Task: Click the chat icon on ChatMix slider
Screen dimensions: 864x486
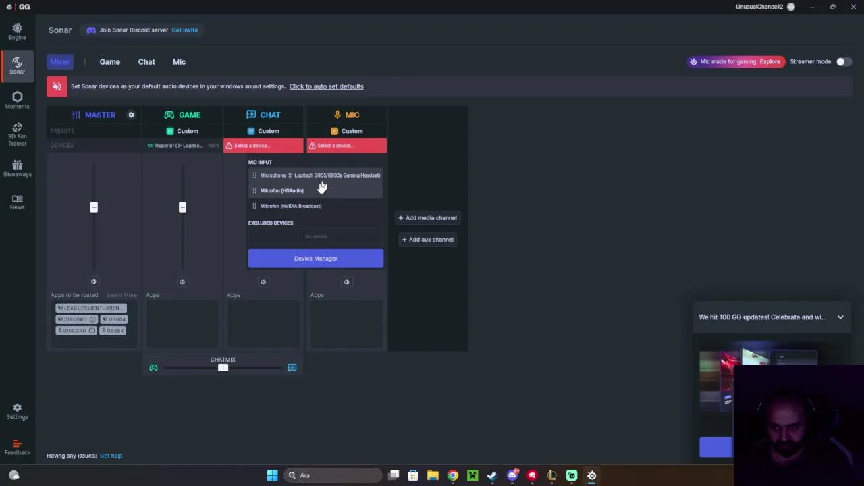Action: pos(292,367)
